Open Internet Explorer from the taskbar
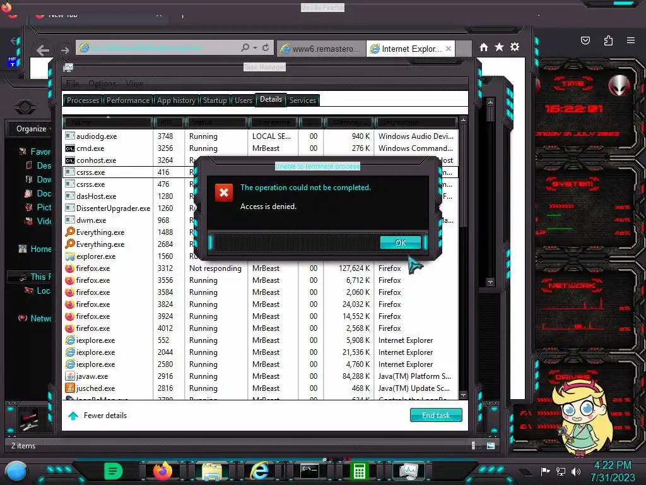 (x=259, y=470)
